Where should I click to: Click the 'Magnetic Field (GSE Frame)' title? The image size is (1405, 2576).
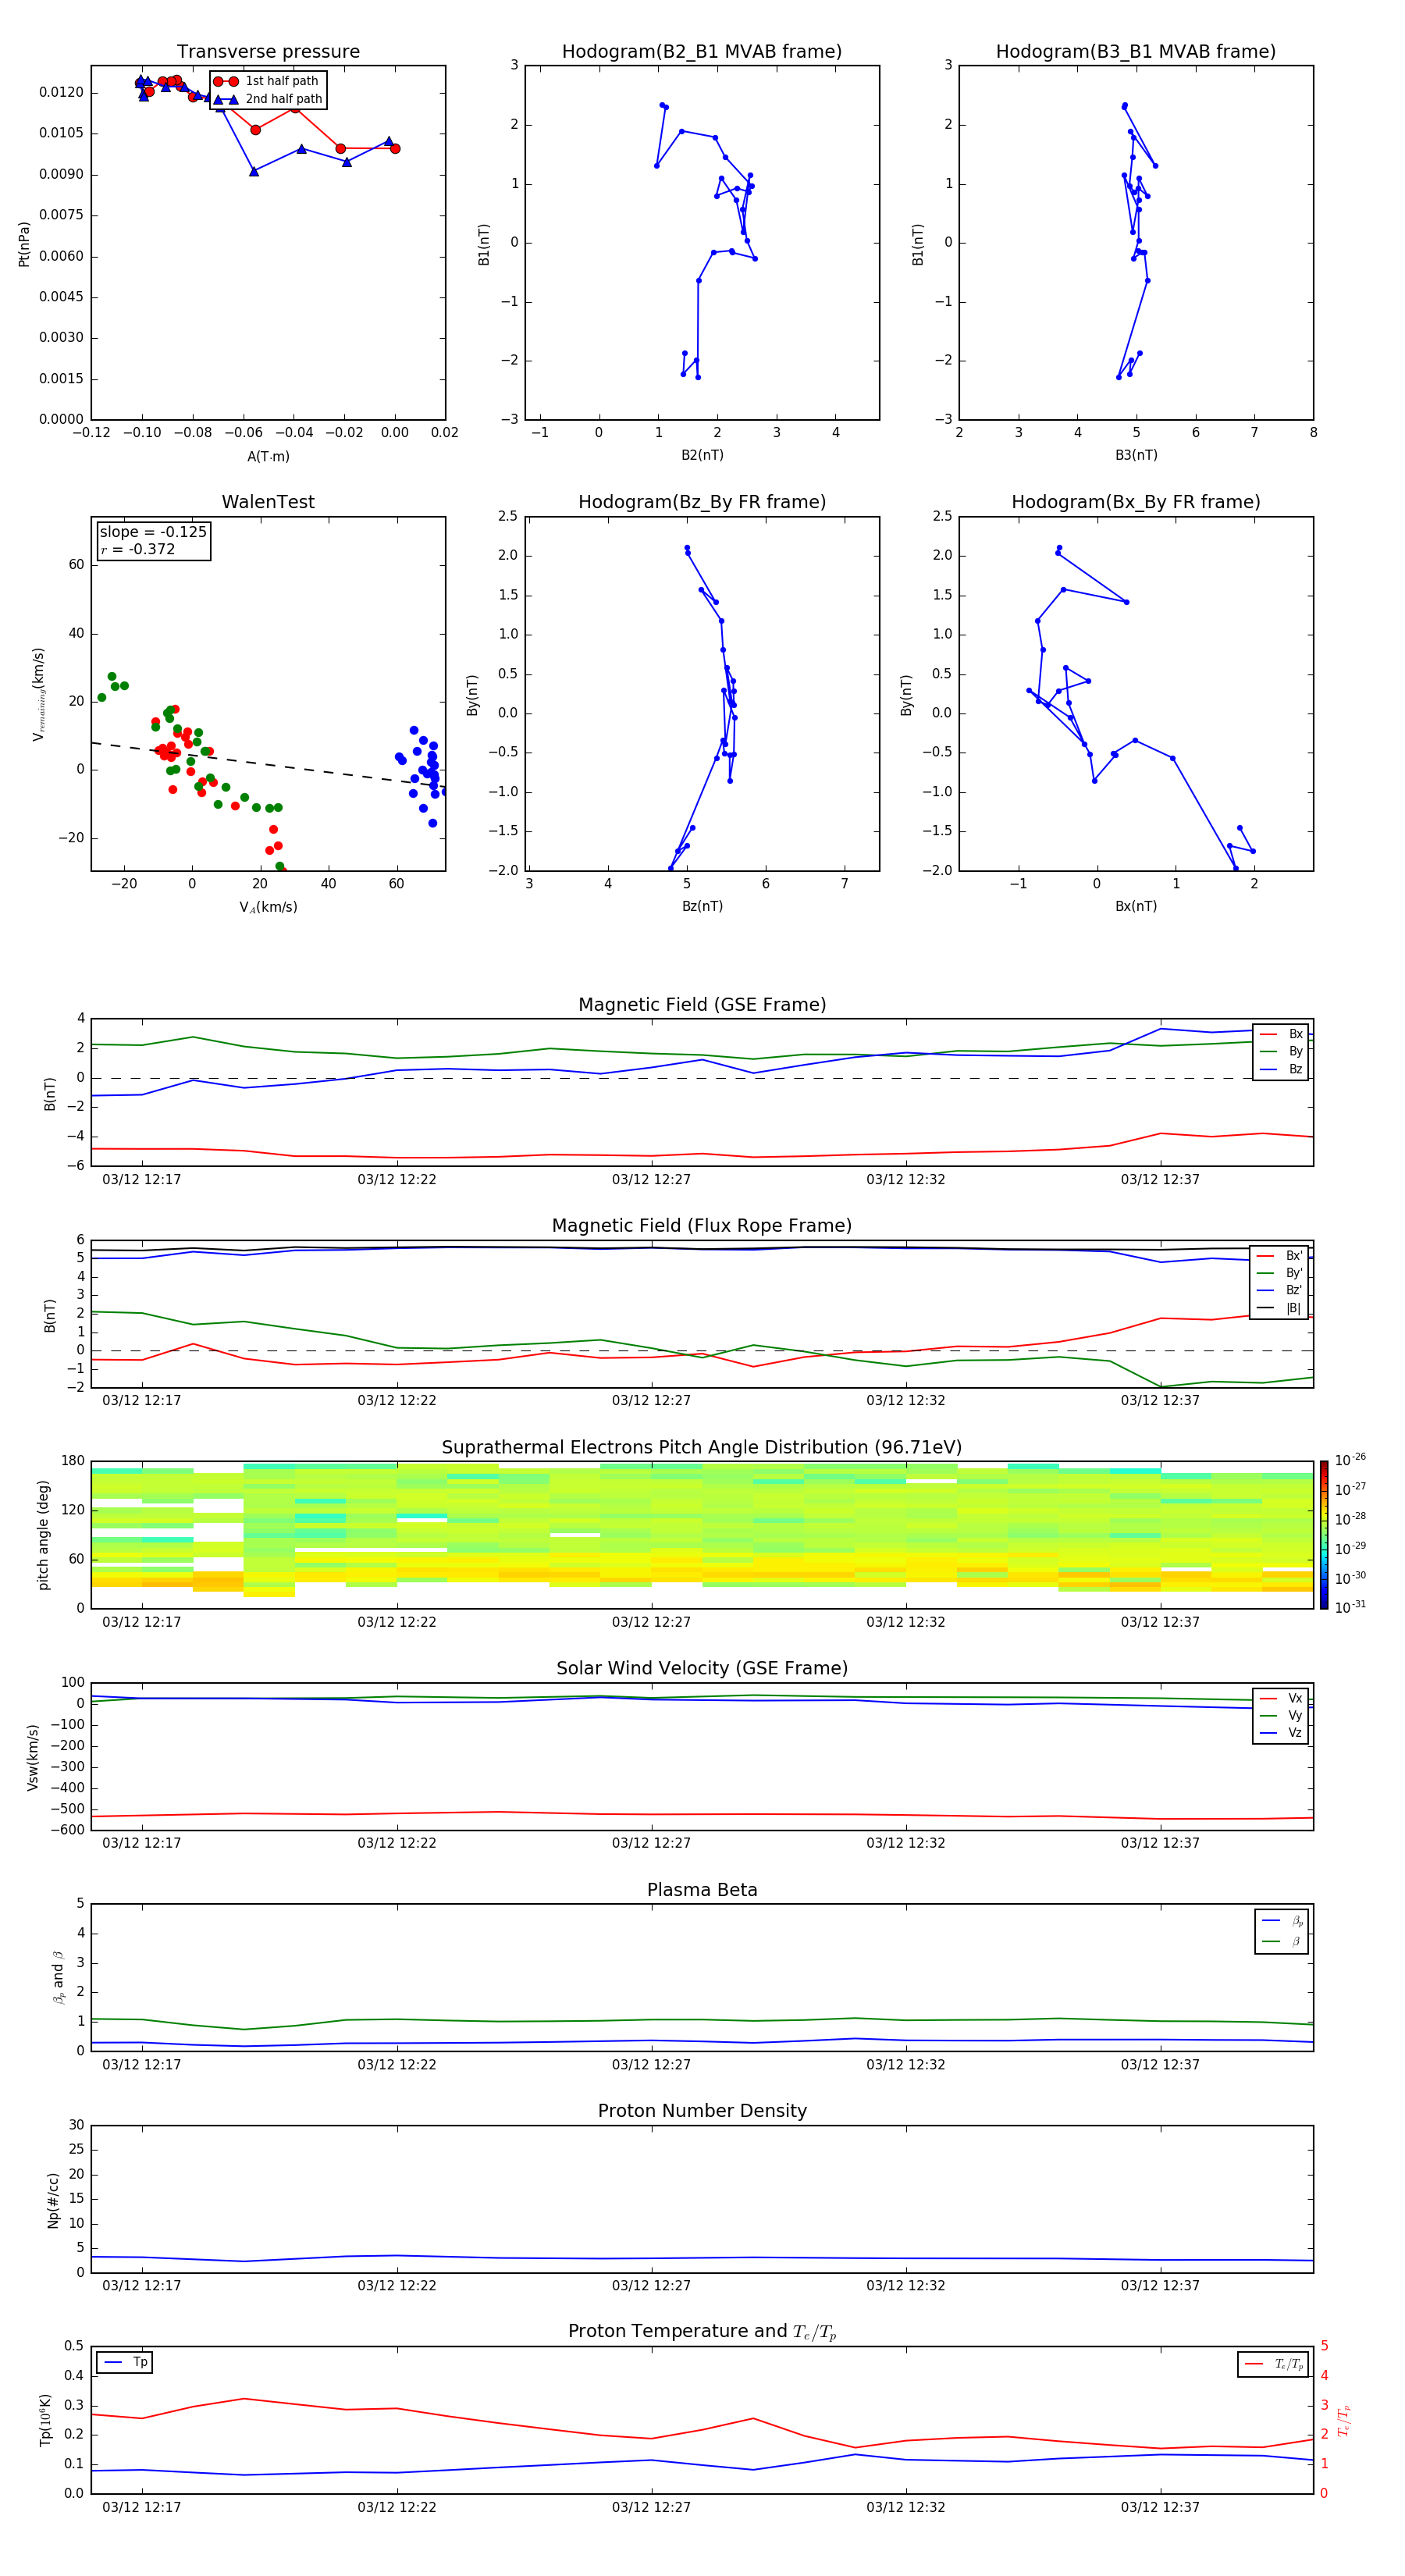pos(702,1005)
